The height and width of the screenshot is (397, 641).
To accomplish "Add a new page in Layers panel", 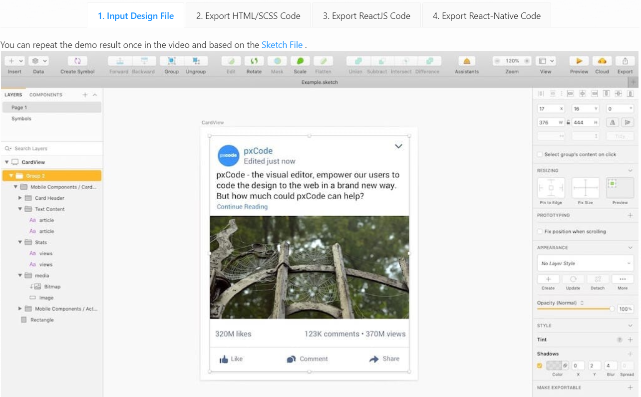I will [85, 95].
